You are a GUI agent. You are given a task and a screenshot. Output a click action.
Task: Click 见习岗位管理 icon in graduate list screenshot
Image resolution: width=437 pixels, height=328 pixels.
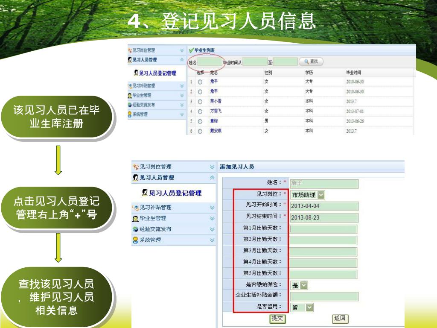coord(130,50)
